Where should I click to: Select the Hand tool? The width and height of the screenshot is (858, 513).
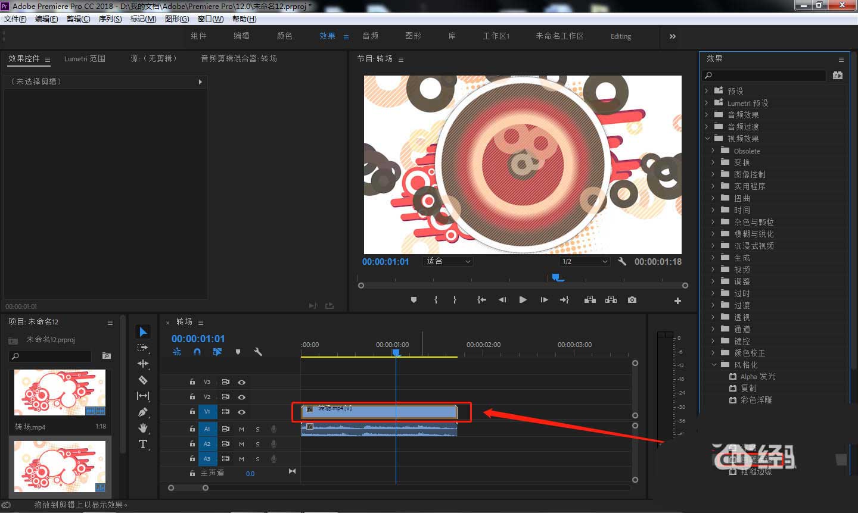[x=143, y=428]
